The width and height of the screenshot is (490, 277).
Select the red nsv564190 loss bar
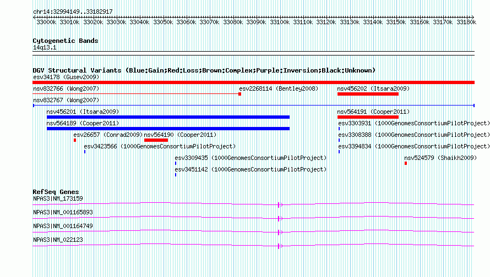(x=156, y=140)
